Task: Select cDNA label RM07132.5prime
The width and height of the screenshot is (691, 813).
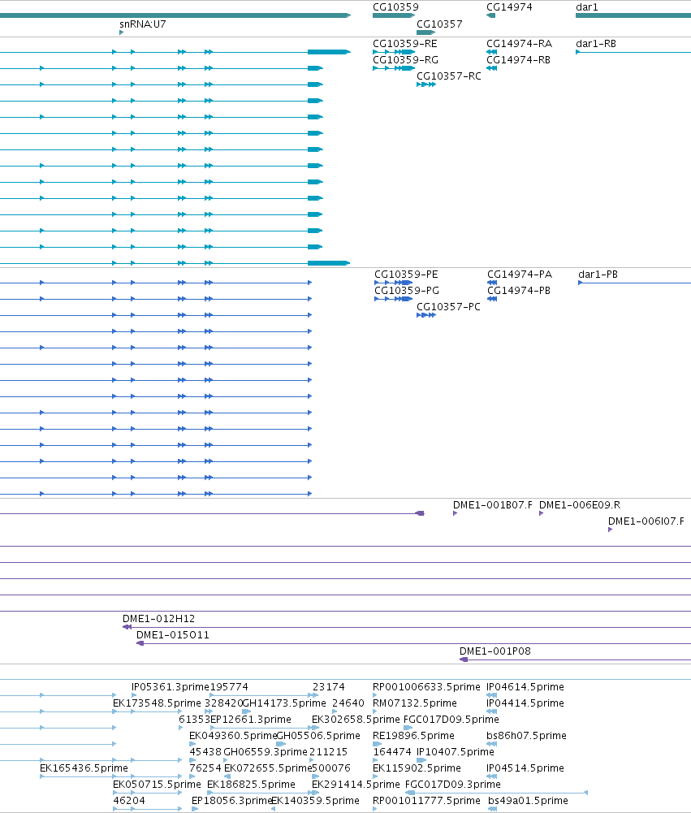Action: [415, 703]
